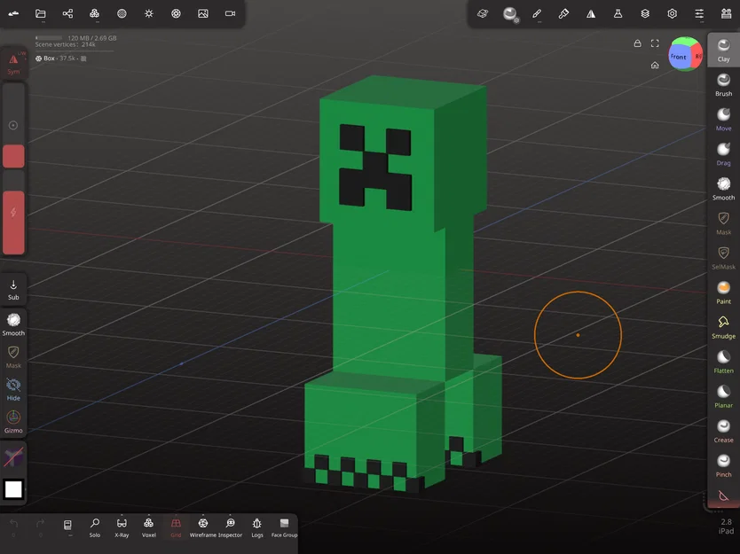
Task: Open the Logs panel
Action: [x=257, y=527]
